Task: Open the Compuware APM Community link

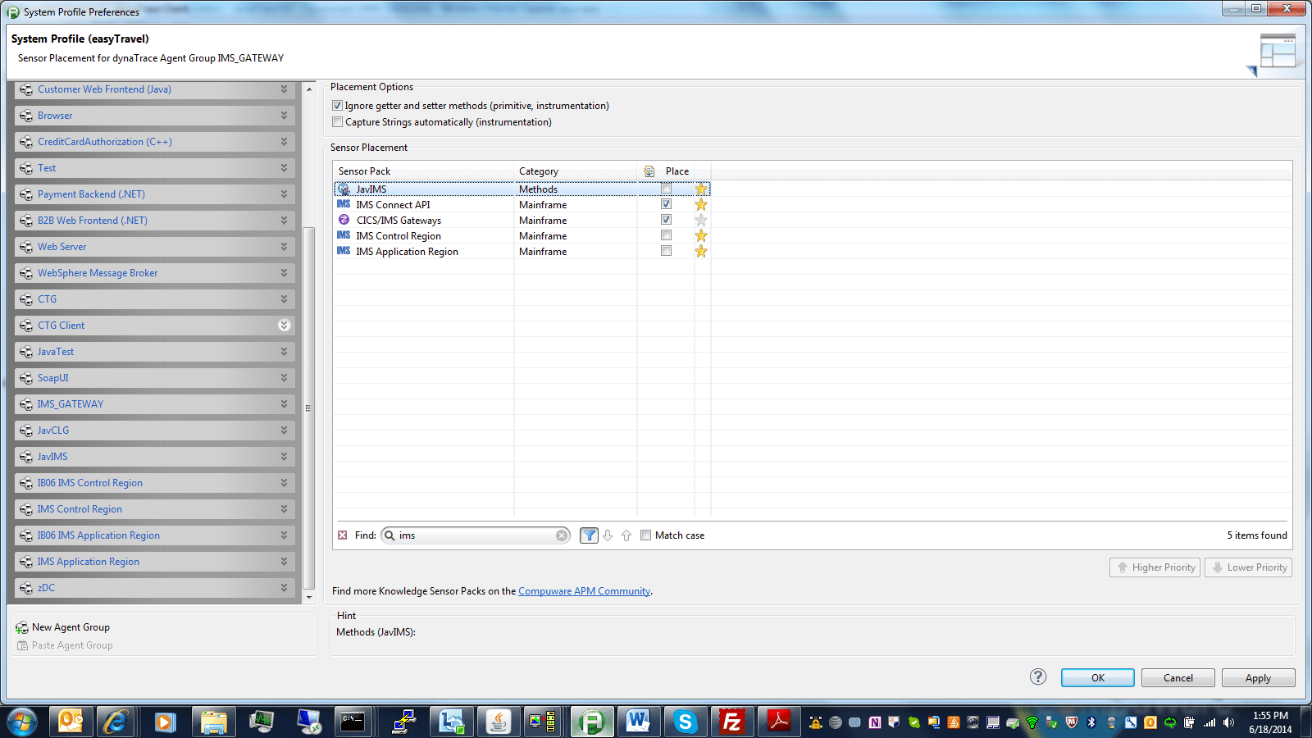Action: [584, 591]
